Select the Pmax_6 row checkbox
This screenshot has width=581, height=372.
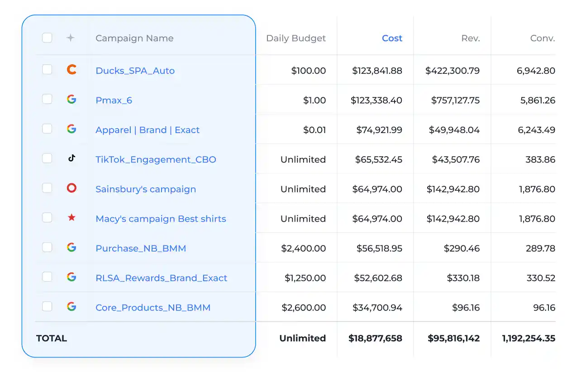(47, 99)
